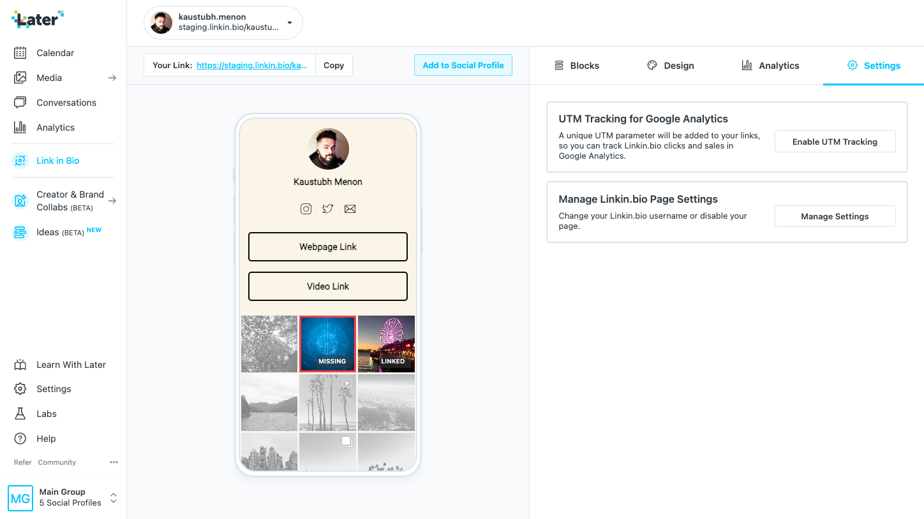This screenshot has width=924, height=519.
Task: Click the Labs flask icon
Action: pyautogui.click(x=20, y=414)
